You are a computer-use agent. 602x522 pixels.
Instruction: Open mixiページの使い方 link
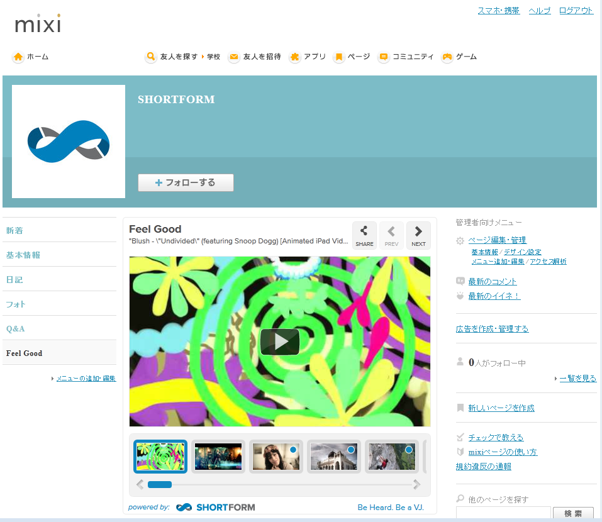[503, 452]
